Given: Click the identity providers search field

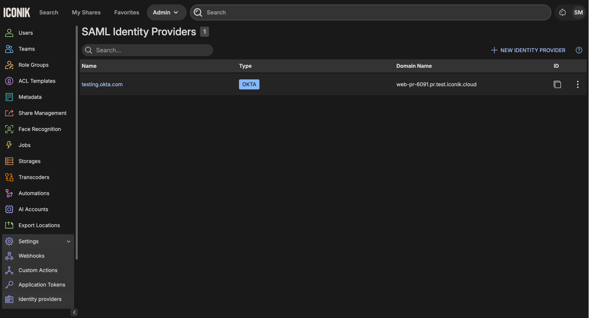Looking at the screenshot, I should [x=152, y=50].
